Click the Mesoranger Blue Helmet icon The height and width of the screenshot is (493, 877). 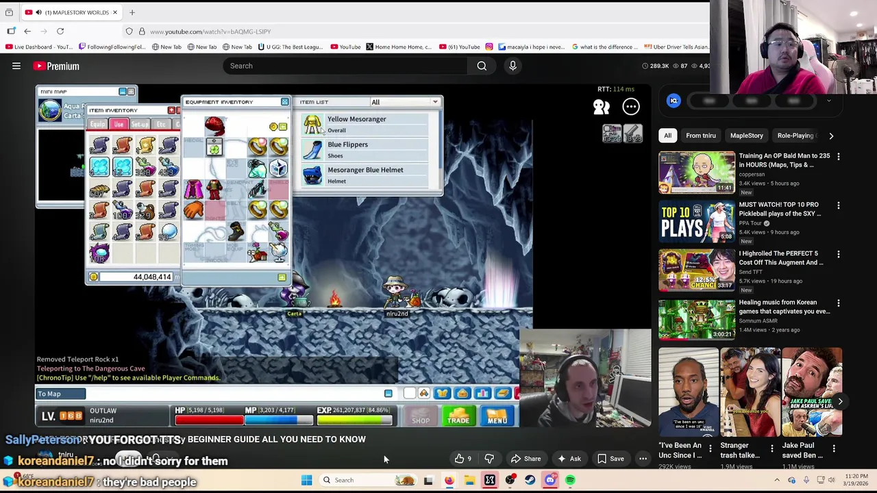[x=312, y=175]
